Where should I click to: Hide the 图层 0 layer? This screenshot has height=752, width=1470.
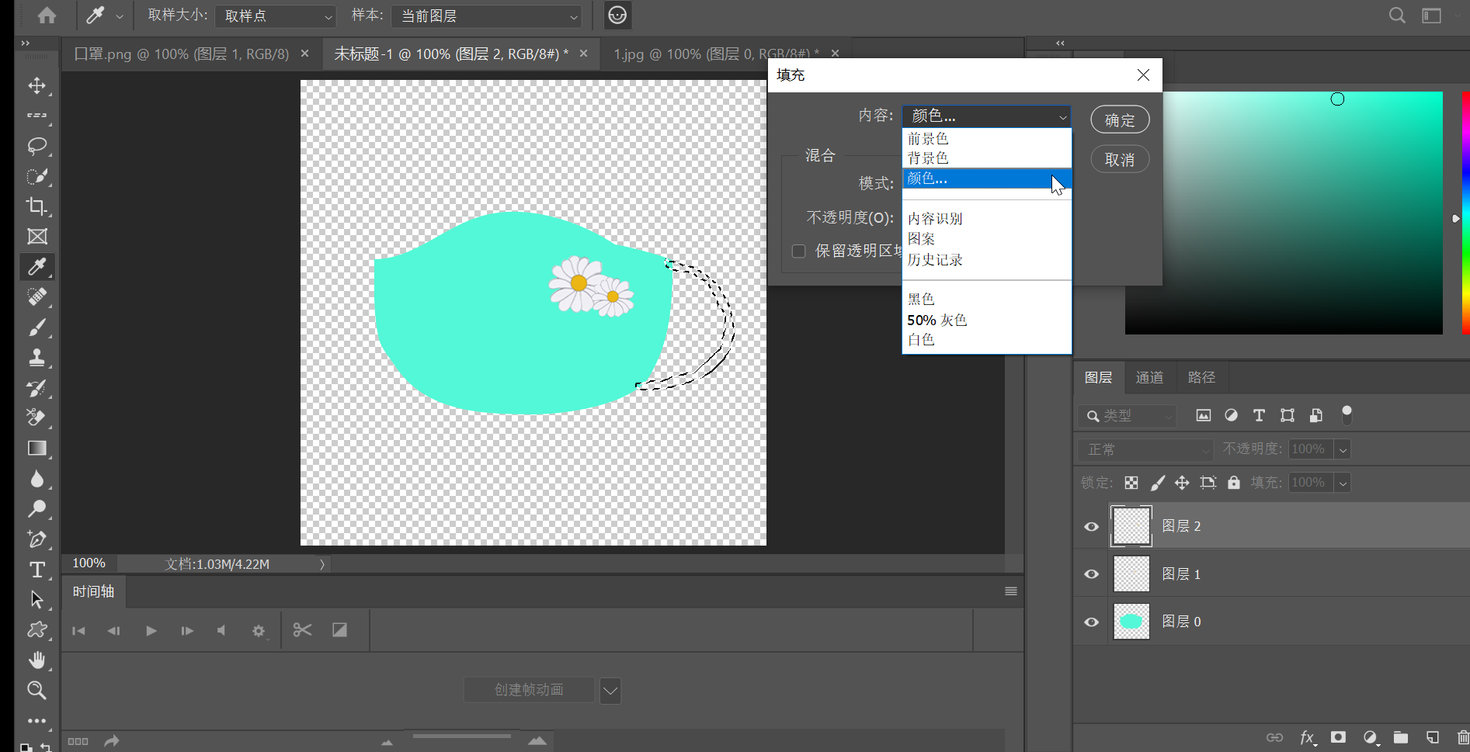1090,621
